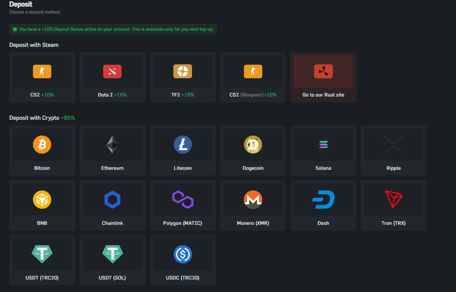Choose Ripple for deposit

[x=393, y=150]
